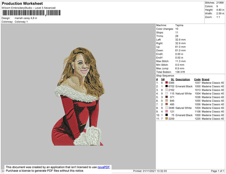Viewport: 226px width, 174px height.
Task: Click the light pink swatch in stop 3
Action: pyautogui.click(x=166, y=90)
